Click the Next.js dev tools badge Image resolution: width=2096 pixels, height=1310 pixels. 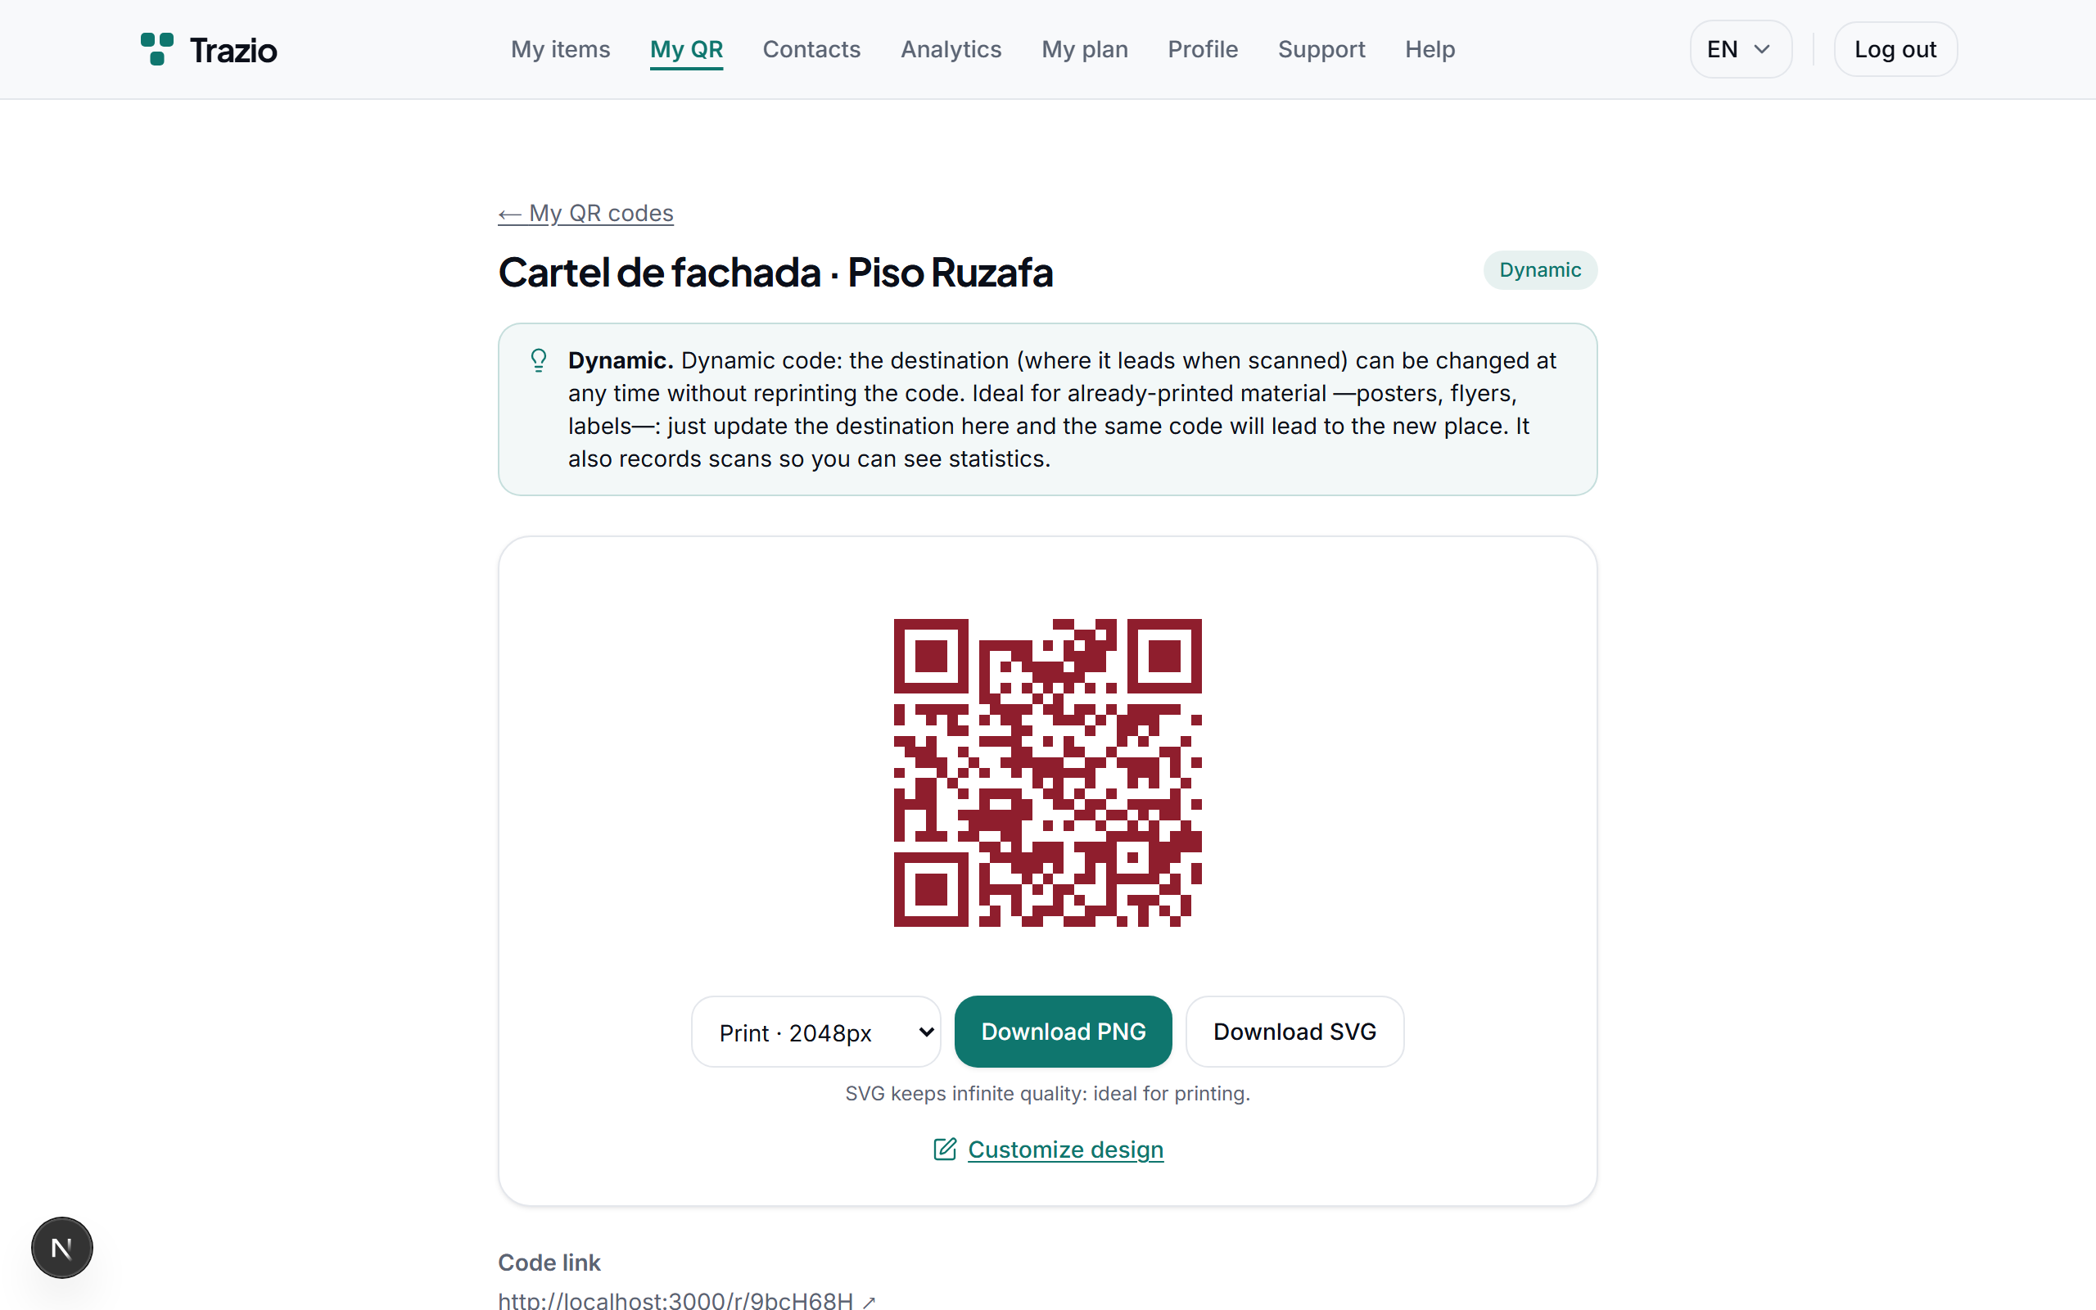tap(61, 1248)
